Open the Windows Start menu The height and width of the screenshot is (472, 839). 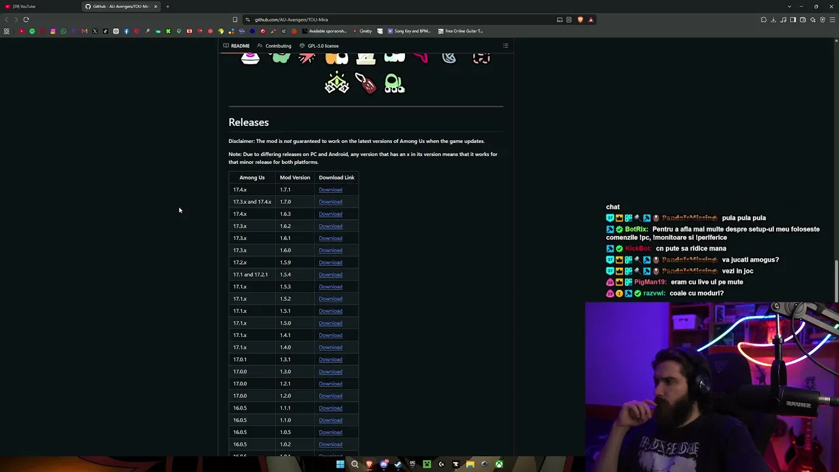[340, 464]
